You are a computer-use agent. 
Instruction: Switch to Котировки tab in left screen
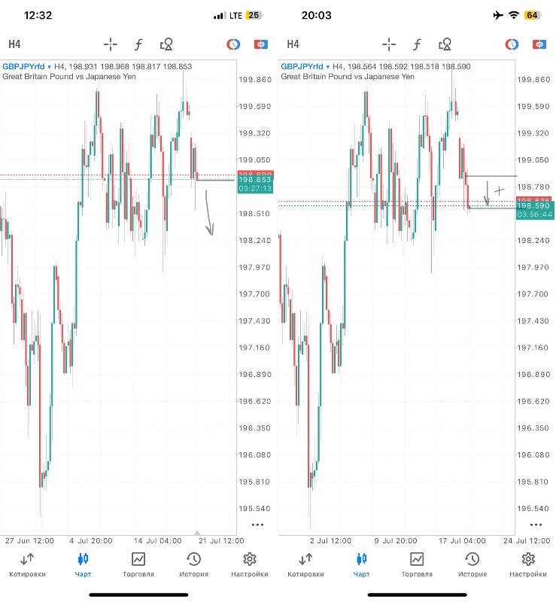click(x=27, y=564)
